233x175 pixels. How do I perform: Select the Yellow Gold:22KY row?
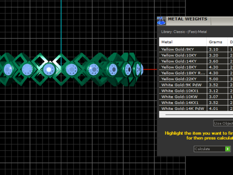pyautogui.click(x=196, y=79)
